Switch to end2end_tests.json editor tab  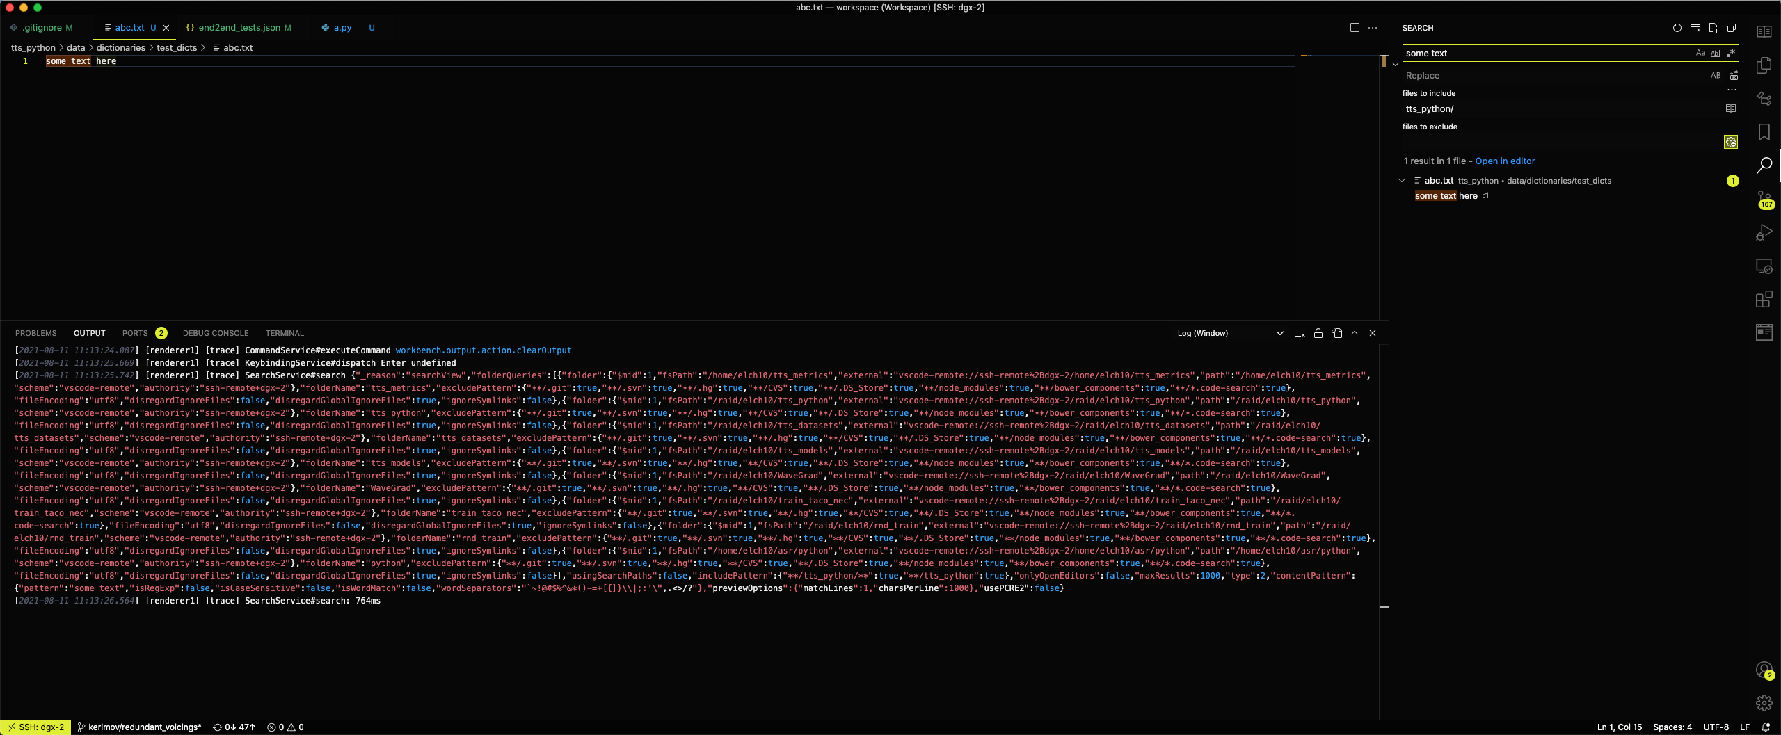(239, 28)
